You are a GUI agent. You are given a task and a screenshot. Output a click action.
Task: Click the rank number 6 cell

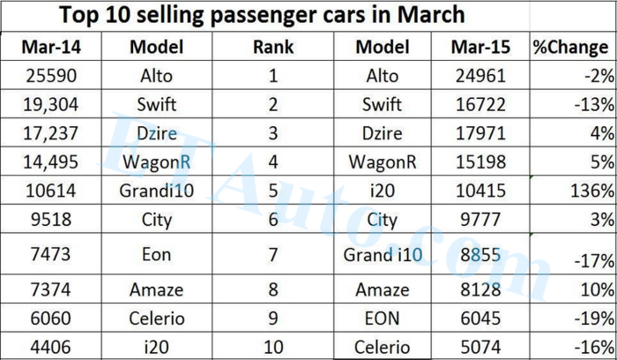pyautogui.click(x=272, y=220)
